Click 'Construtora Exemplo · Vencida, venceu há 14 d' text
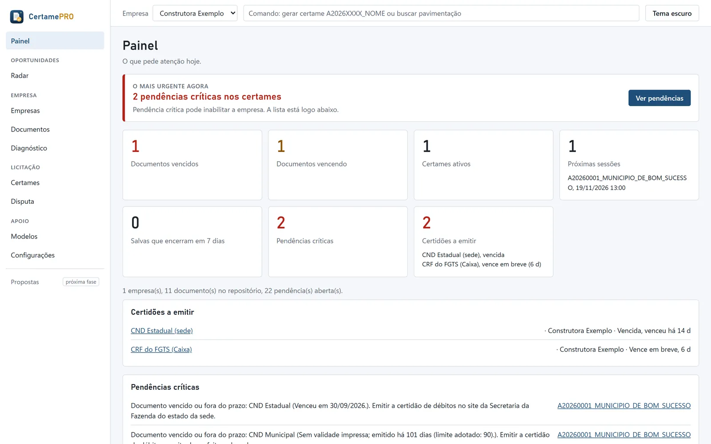 click(x=619, y=331)
